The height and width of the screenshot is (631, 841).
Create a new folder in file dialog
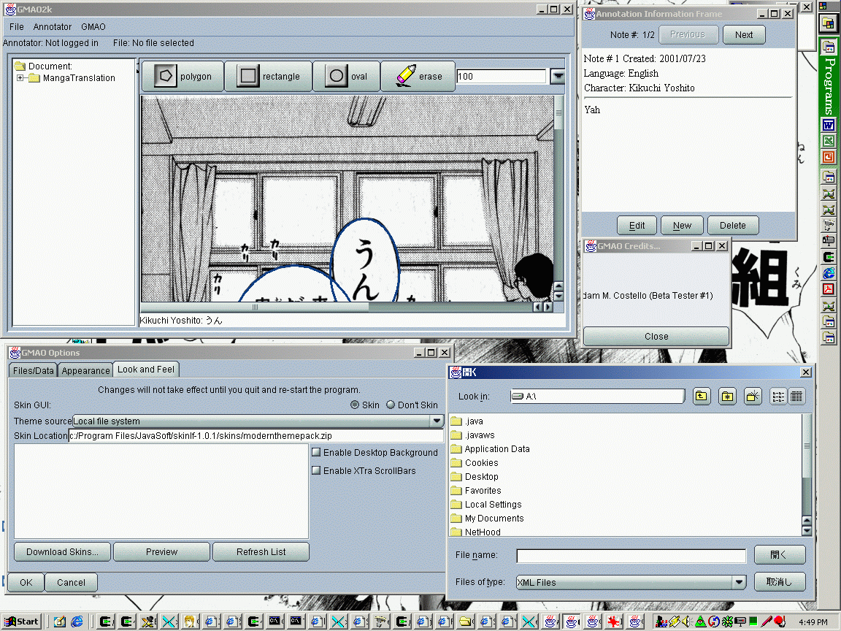tap(753, 397)
